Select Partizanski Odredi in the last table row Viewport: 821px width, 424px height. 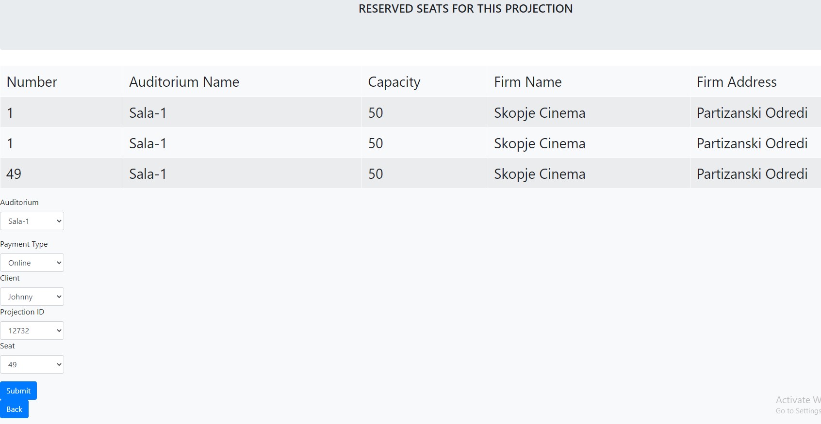coord(752,174)
